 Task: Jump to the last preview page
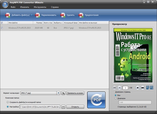[x=143, y=88]
